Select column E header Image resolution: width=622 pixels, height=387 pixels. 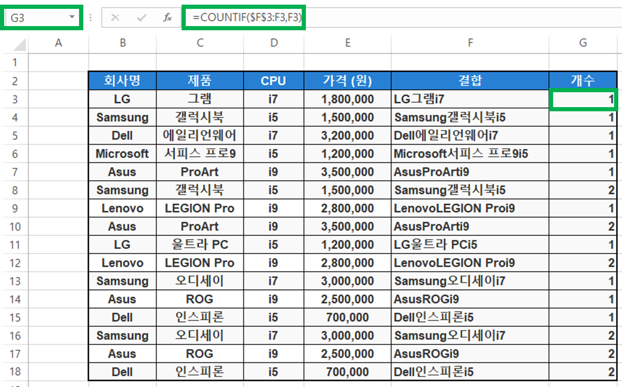(348, 43)
